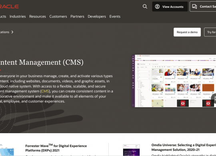Screen dimensions: 216x156
Task: Open the Resources menu
Action: [x=38, y=16]
